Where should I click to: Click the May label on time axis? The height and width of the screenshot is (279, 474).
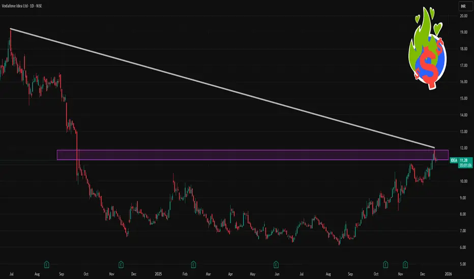tap(252, 274)
